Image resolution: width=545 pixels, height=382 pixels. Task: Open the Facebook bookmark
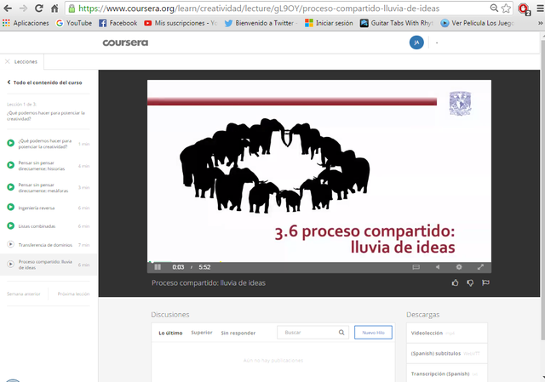pyautogui.click(x=118, y=23)
